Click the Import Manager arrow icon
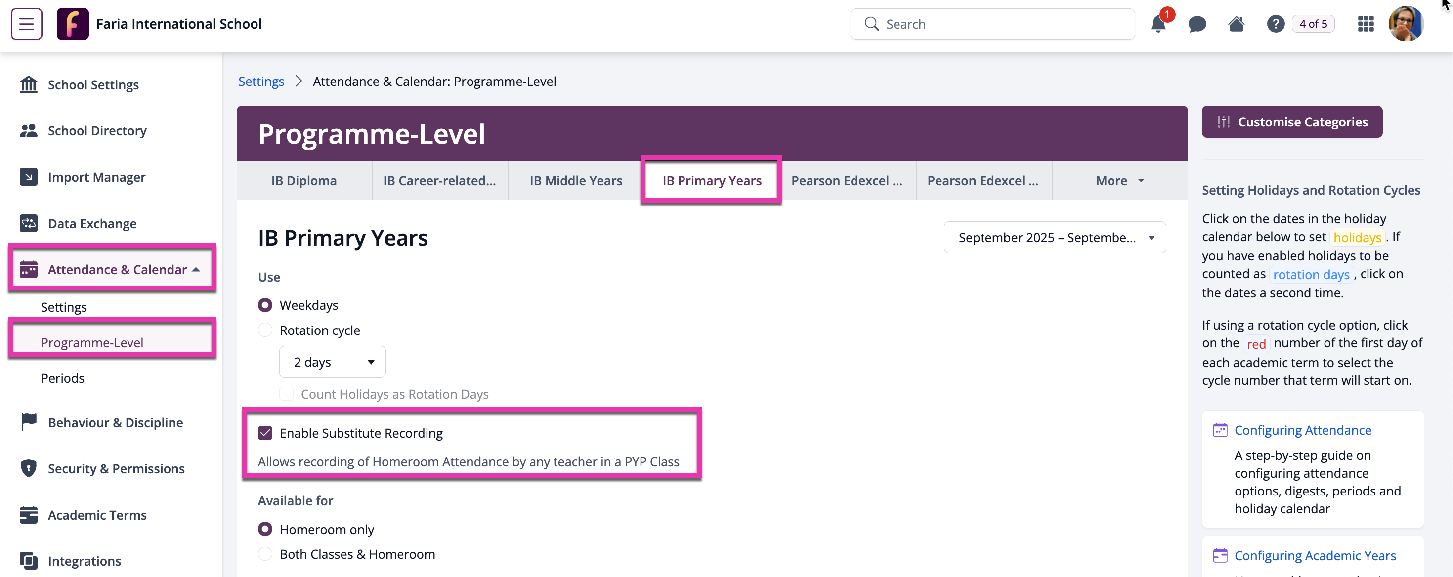Screen dimensions: 1453x577 29,177
